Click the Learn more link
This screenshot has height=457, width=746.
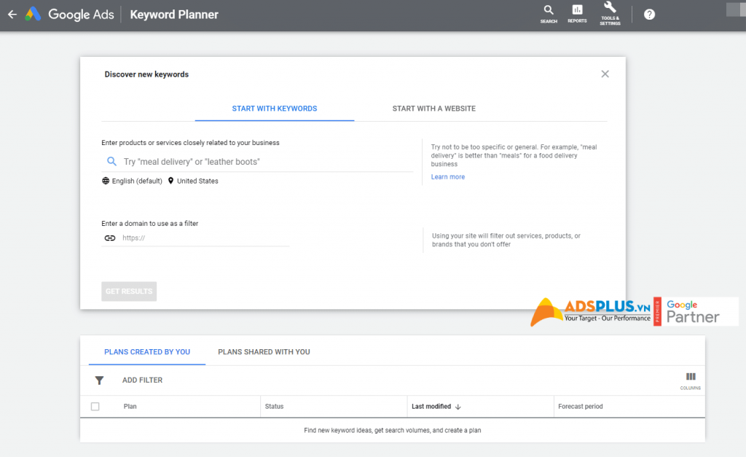pyautogui.click(x=448, y=176)
